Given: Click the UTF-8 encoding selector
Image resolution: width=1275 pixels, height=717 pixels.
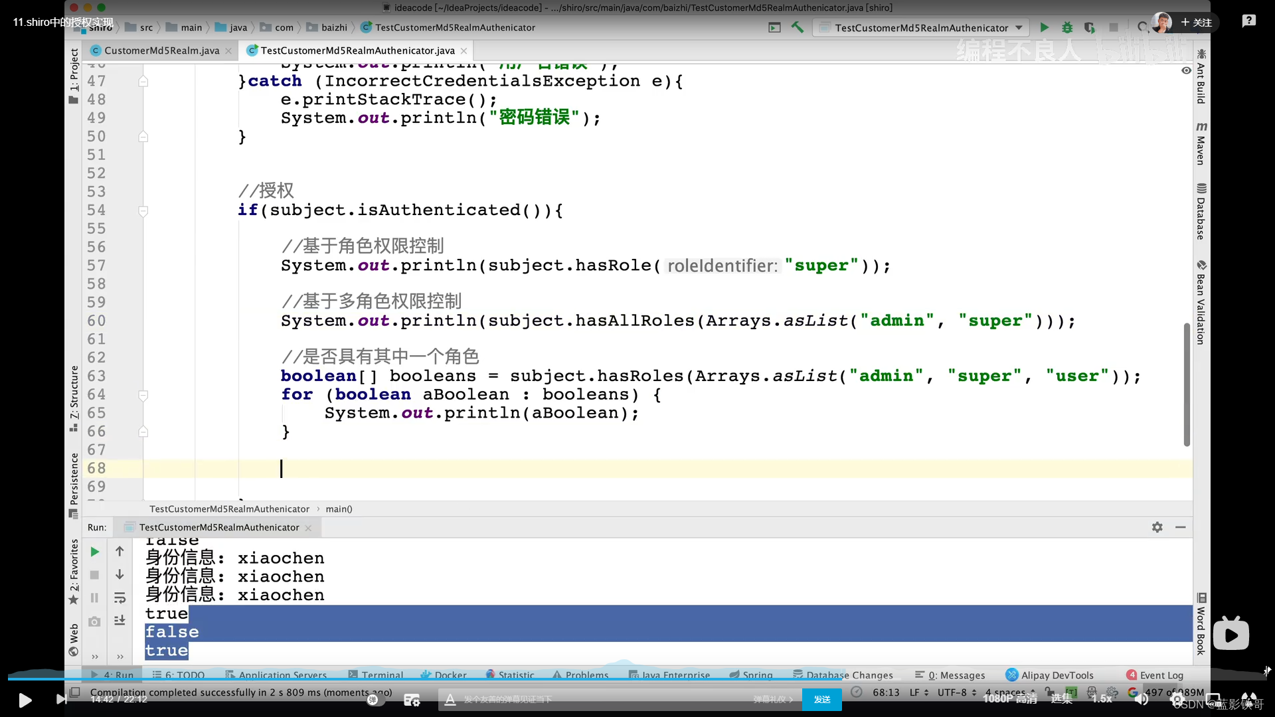Looking at the screenshot, I should point(957,692).
